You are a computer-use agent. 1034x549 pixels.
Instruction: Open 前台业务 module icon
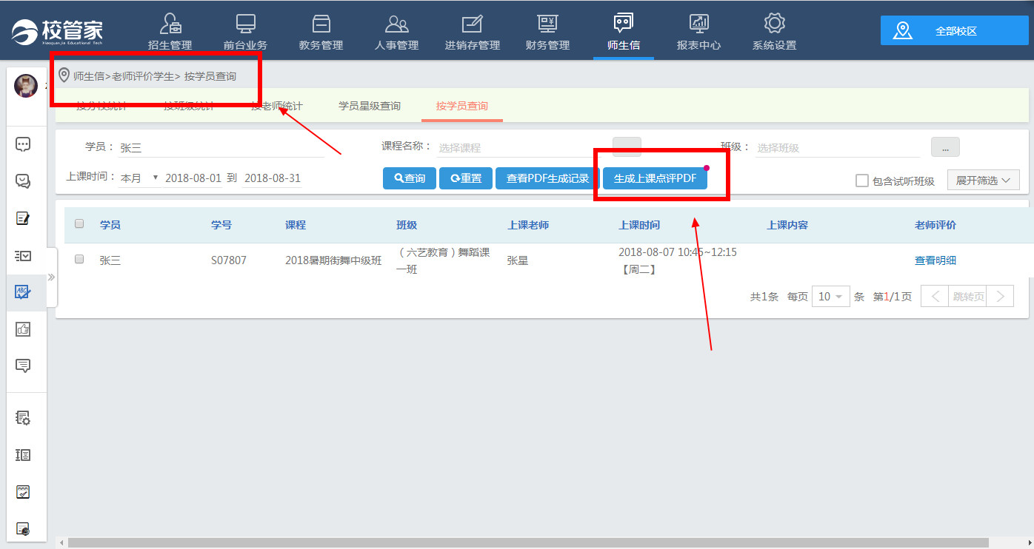click(245, 24)
